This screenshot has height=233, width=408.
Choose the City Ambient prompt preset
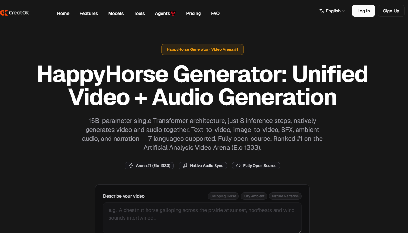tap(254, 196)
